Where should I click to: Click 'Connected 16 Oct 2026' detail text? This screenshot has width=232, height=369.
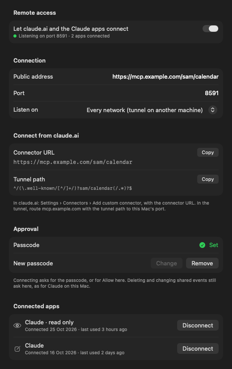pyautogui.click(x=50, y=353)
